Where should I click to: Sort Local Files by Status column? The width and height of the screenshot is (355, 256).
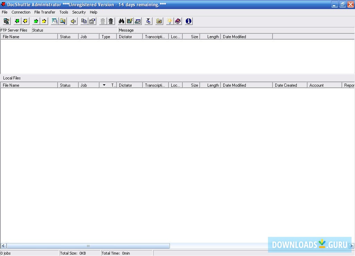coord(68,85)
